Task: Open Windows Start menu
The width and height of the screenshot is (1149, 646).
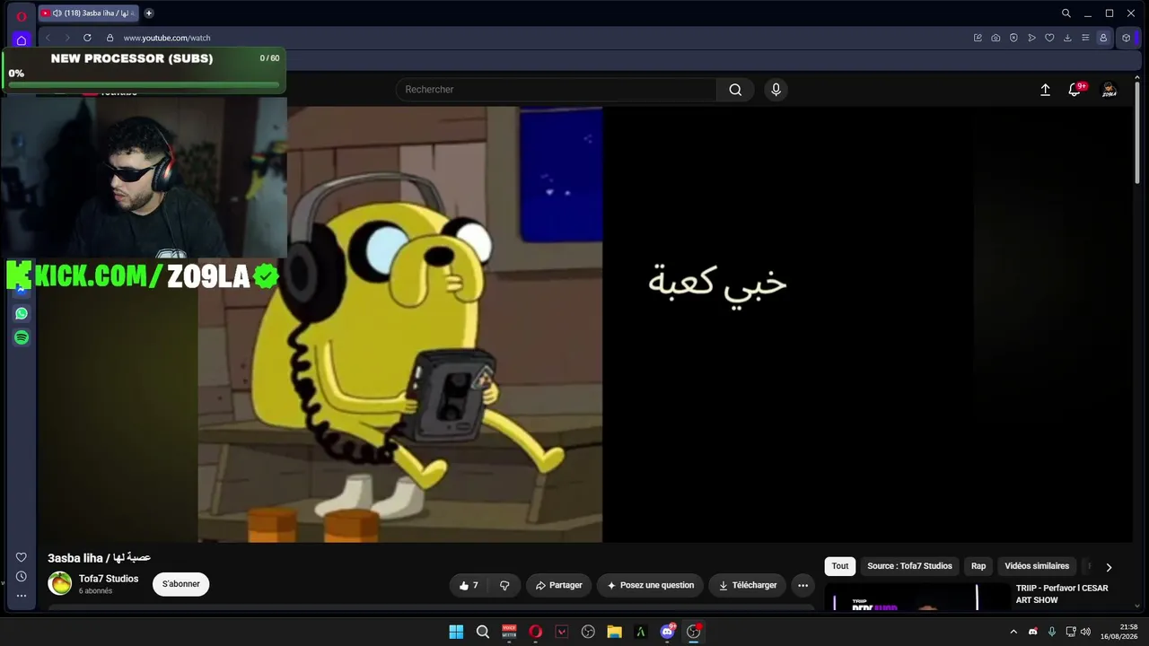Action: [x=456, y=632]
